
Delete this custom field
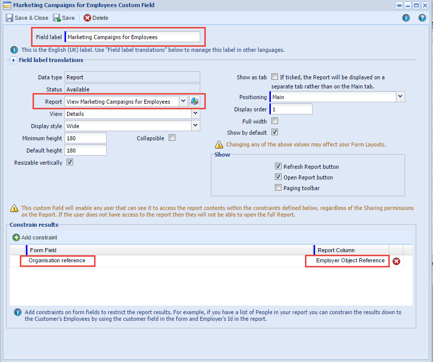(x=96, y=18)
